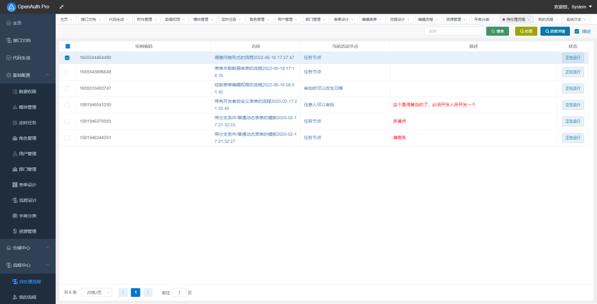Screen dimensions: 597x304
Task: Uncheck the row 1655544464490 checkbox
Action: (x=67, y=58)
